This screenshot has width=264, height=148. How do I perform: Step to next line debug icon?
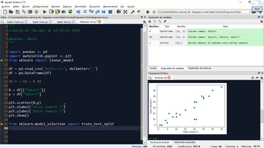[x=85, y=12]
